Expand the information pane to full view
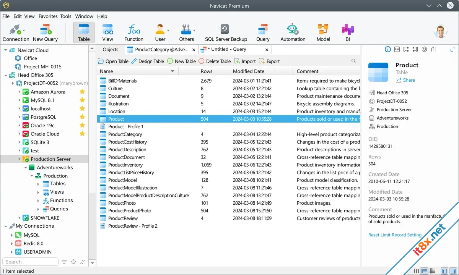The width and height of the screenshot is (459, 275). (x=453, y=49)
